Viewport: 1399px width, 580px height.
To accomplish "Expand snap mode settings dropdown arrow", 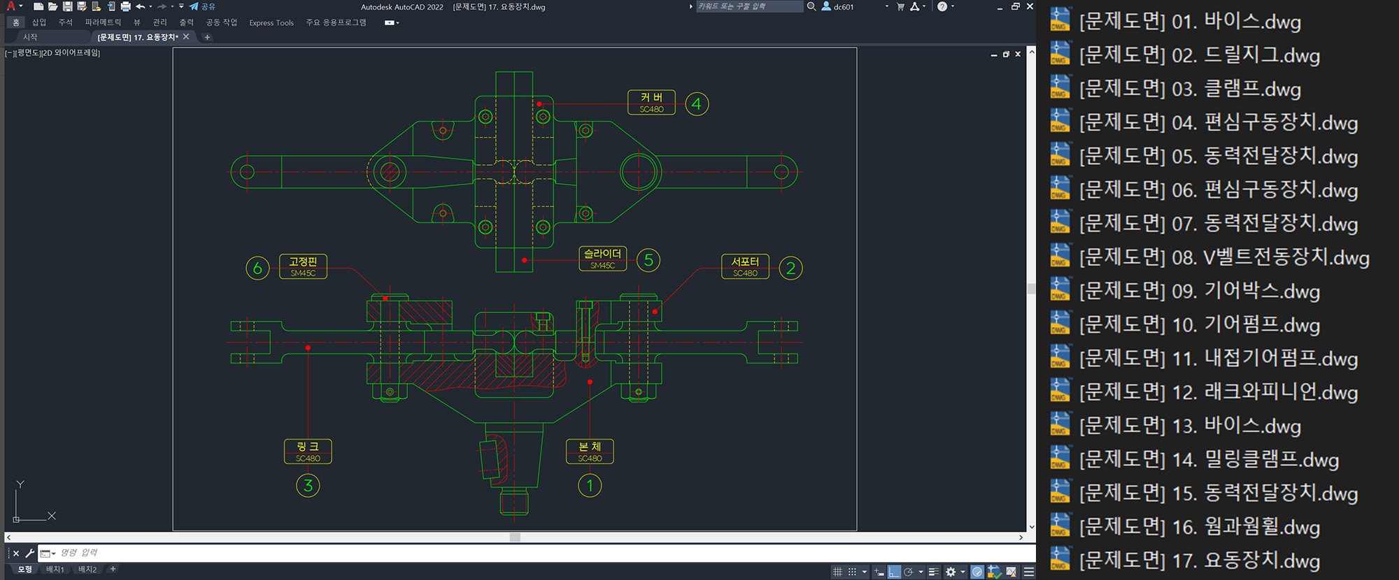I will (x=865, y=572).
